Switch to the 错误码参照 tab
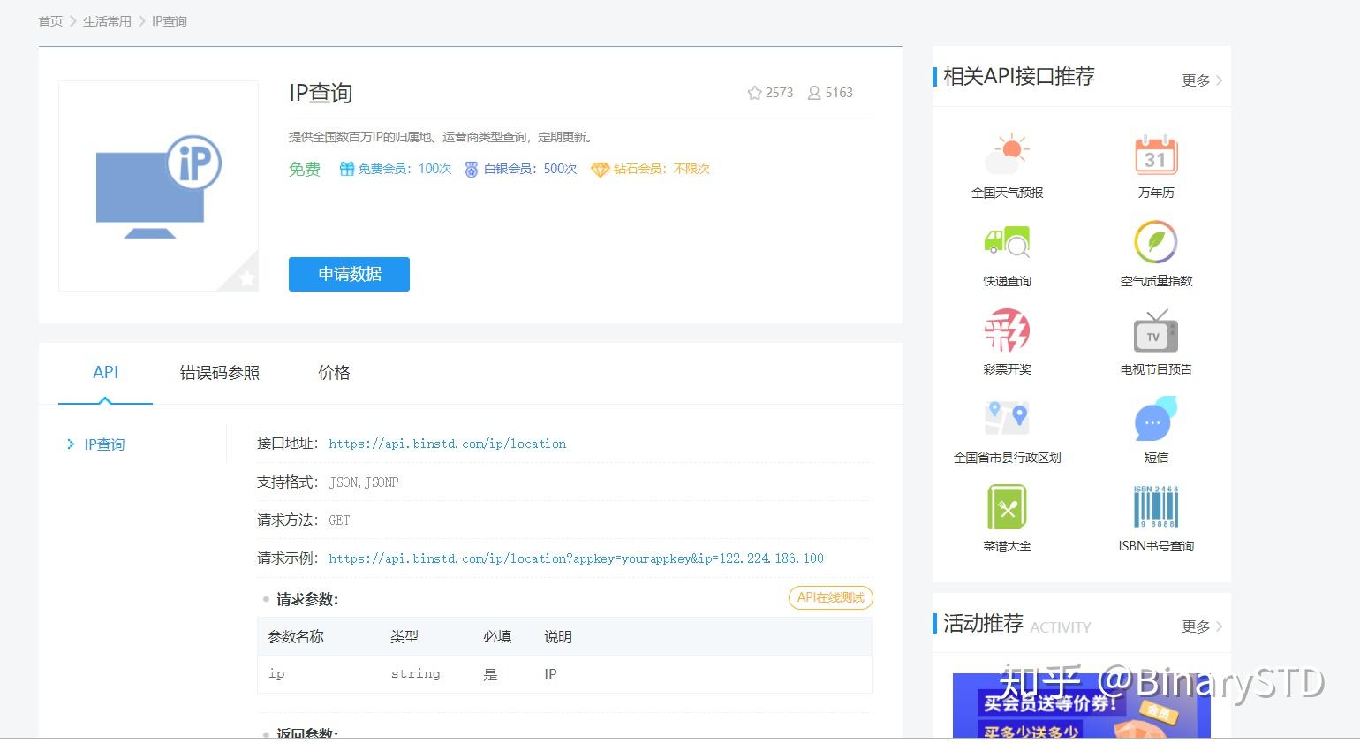 218,372
